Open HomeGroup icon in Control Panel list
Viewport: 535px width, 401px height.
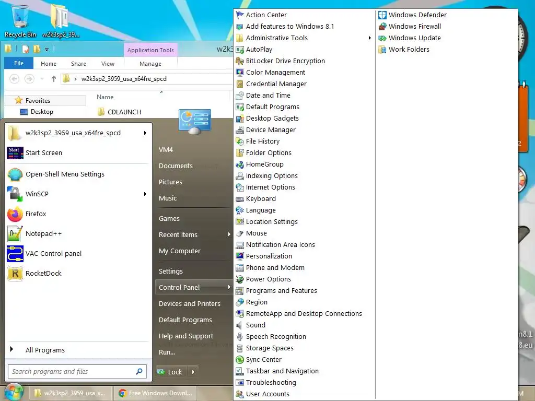click(x=240, y=164)
